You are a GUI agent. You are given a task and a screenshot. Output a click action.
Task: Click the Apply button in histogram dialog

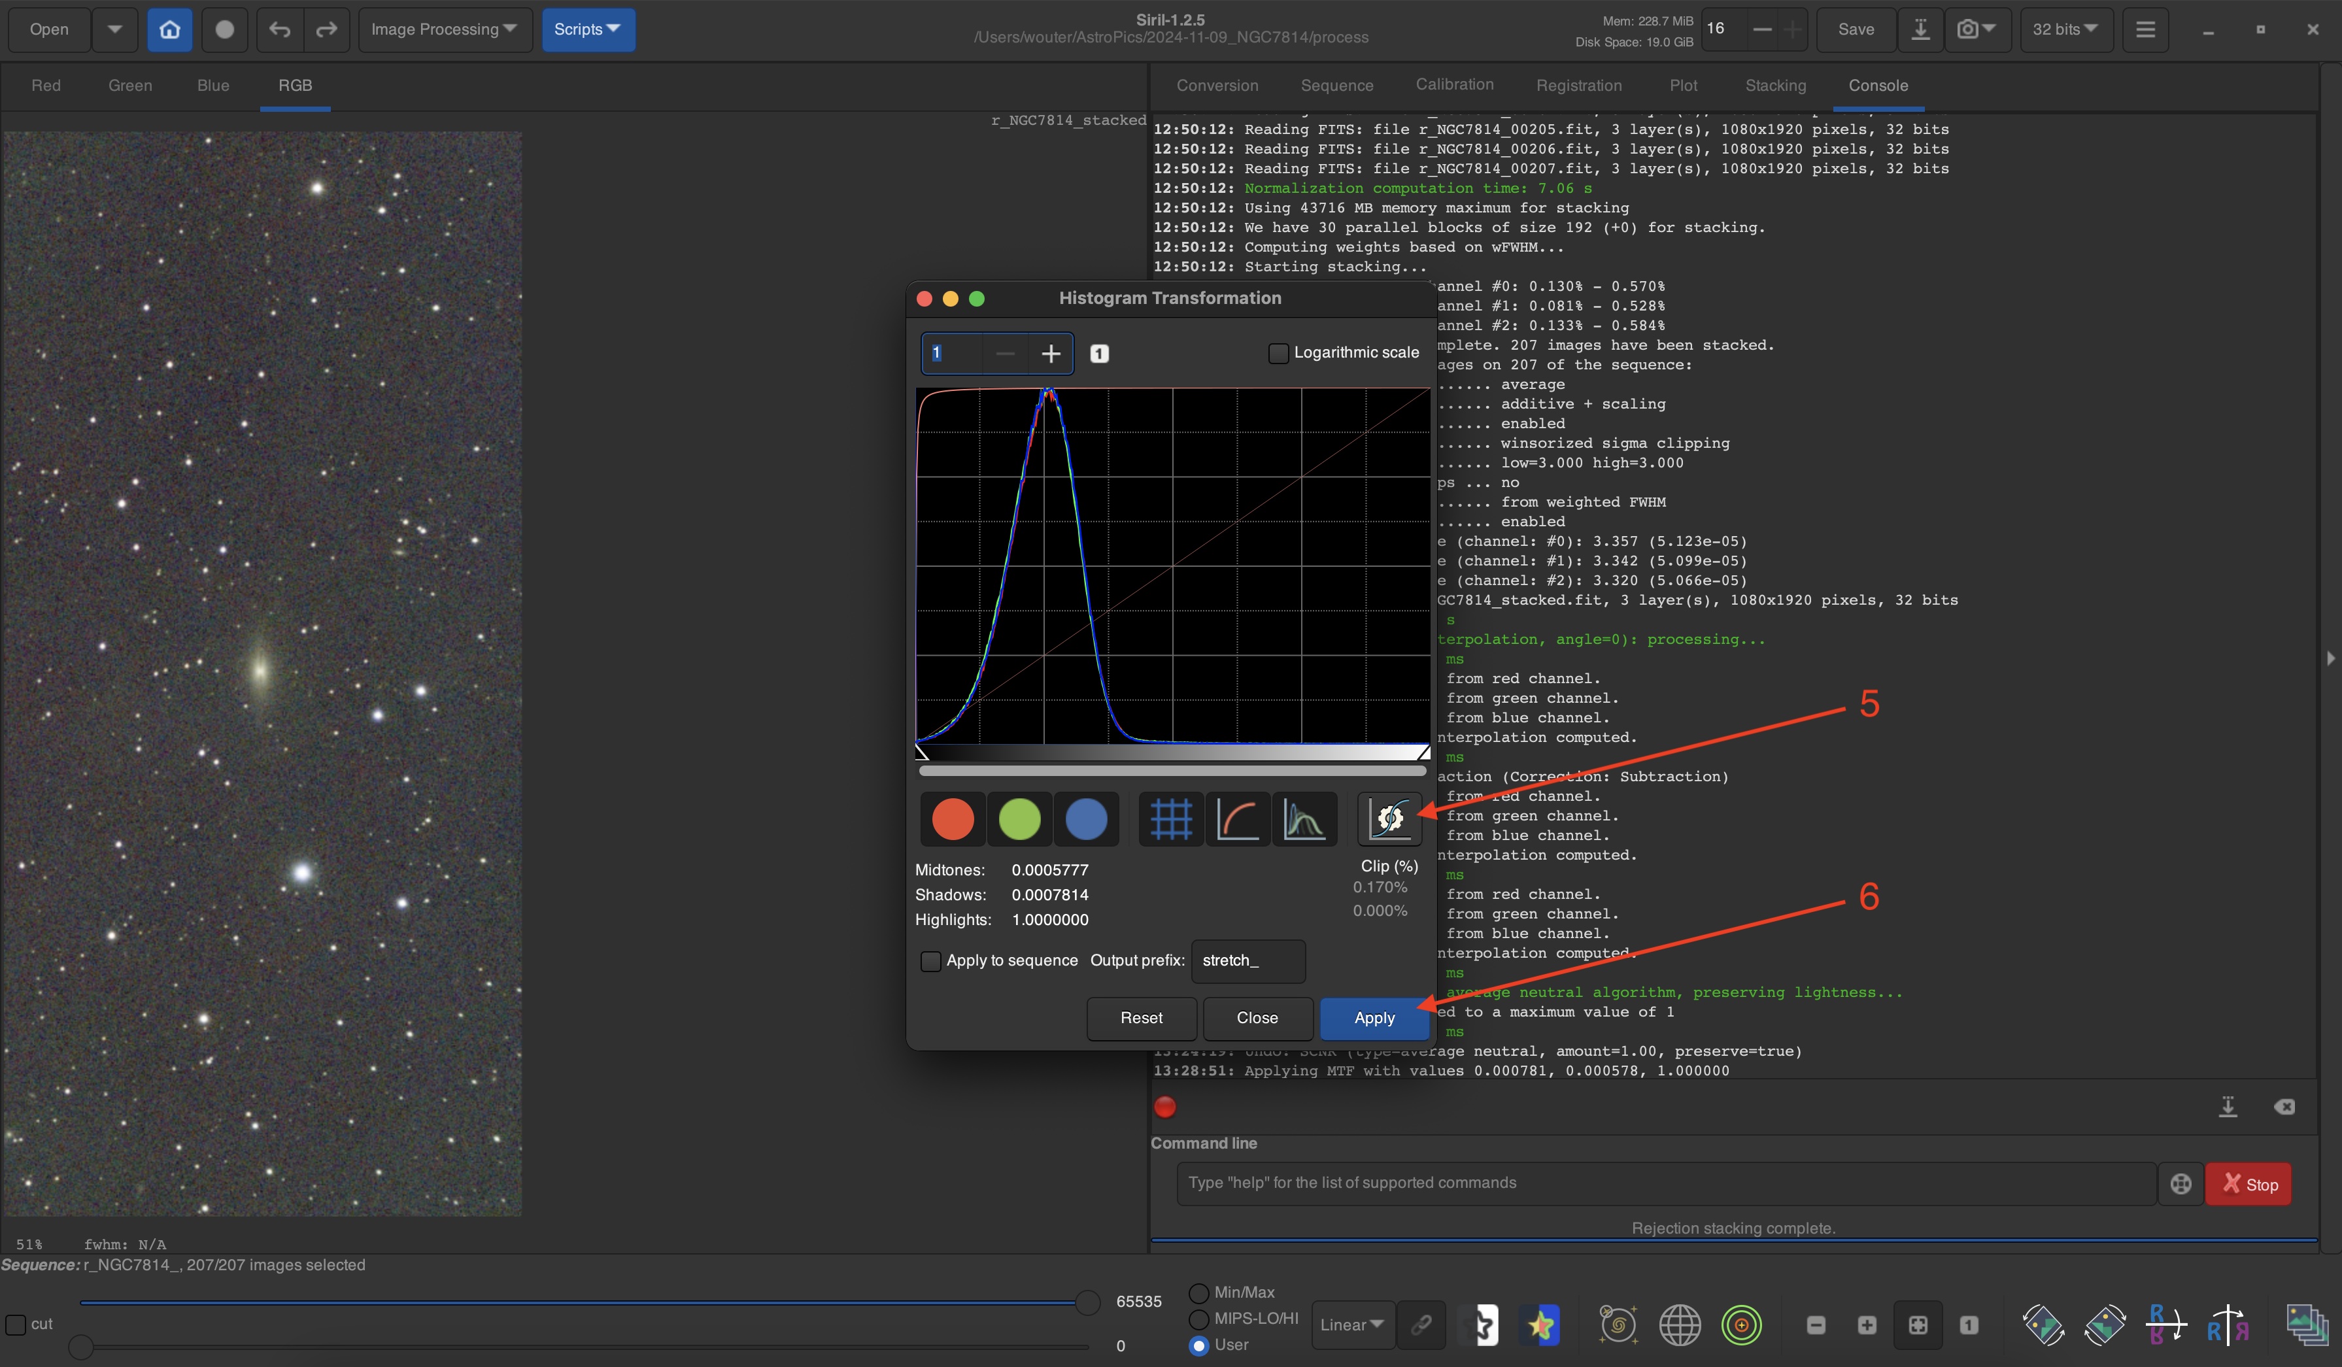pos(1374,1019)
